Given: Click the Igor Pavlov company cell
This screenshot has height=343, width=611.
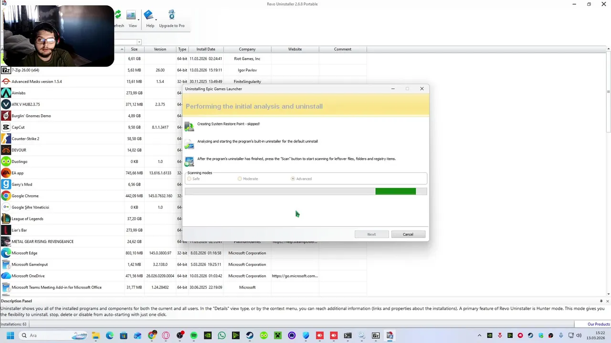Looking at the screenshot, I should click(247, 70).
